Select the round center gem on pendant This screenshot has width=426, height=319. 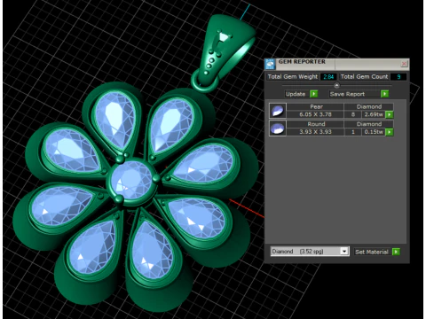click(131, 180)
